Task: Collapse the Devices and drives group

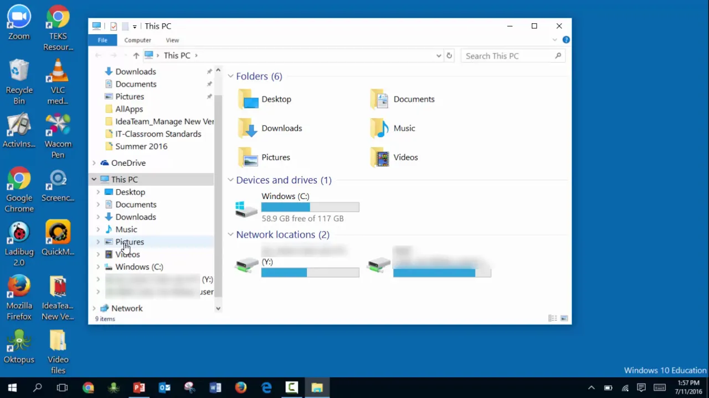Action: point(230,180)
